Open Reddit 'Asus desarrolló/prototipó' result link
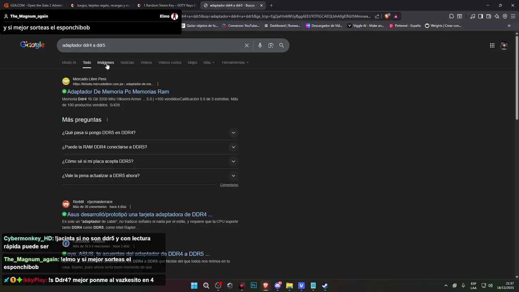This screenshot has height=292, width=519. (x=140, y=214)
